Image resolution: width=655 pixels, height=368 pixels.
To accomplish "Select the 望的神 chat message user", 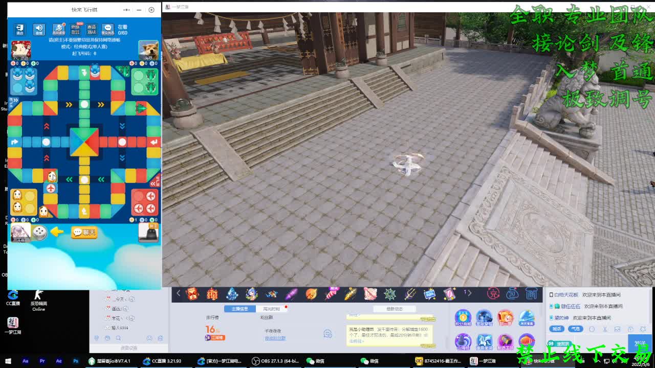I will (x=561, y=318).
